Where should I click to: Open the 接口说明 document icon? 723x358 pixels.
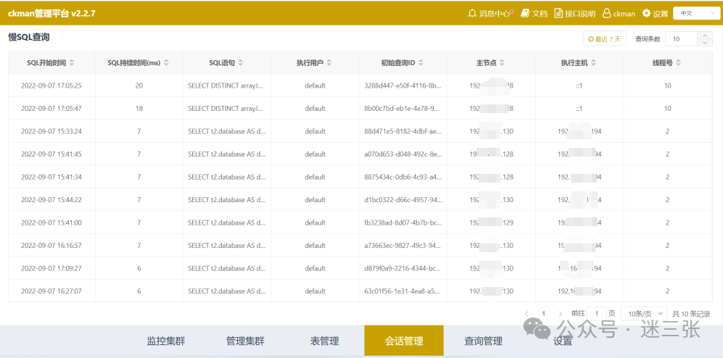(x=558, y=13)
